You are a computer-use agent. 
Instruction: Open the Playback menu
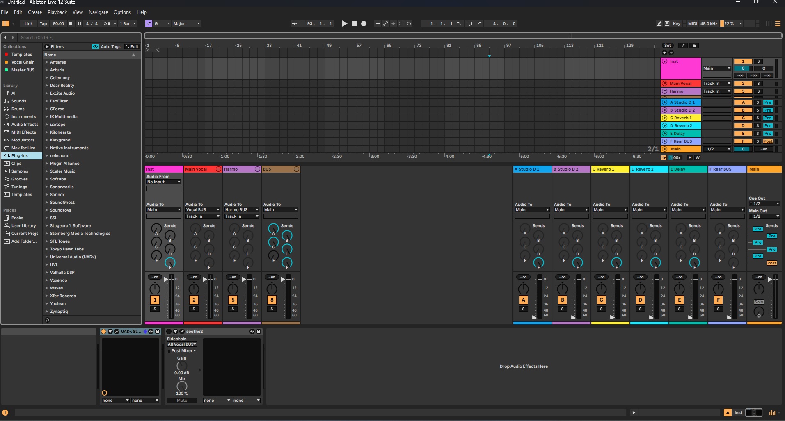click(57, 12)
